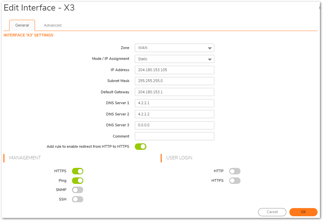Enable SSH management toggle

77,199
